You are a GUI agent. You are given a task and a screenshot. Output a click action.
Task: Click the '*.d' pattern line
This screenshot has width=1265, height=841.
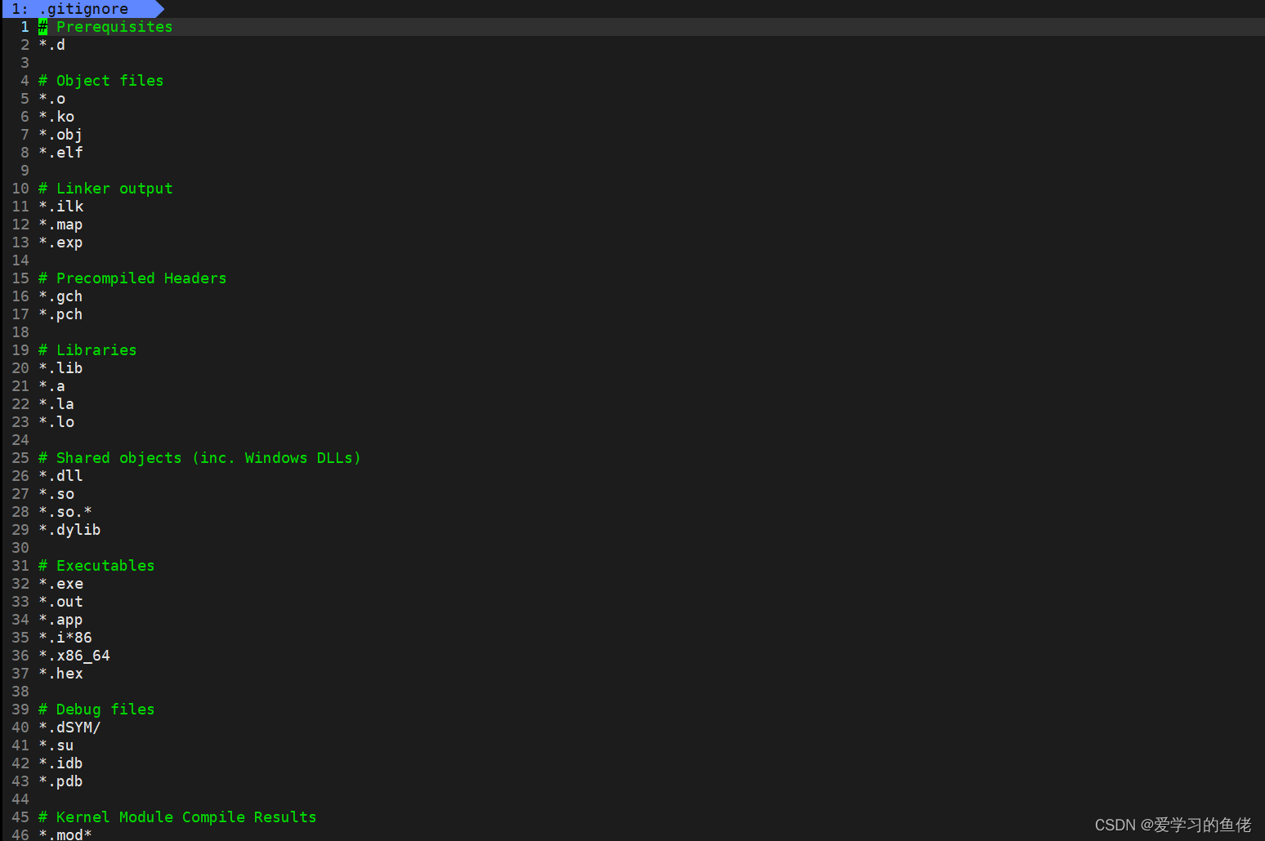(51, 45)
